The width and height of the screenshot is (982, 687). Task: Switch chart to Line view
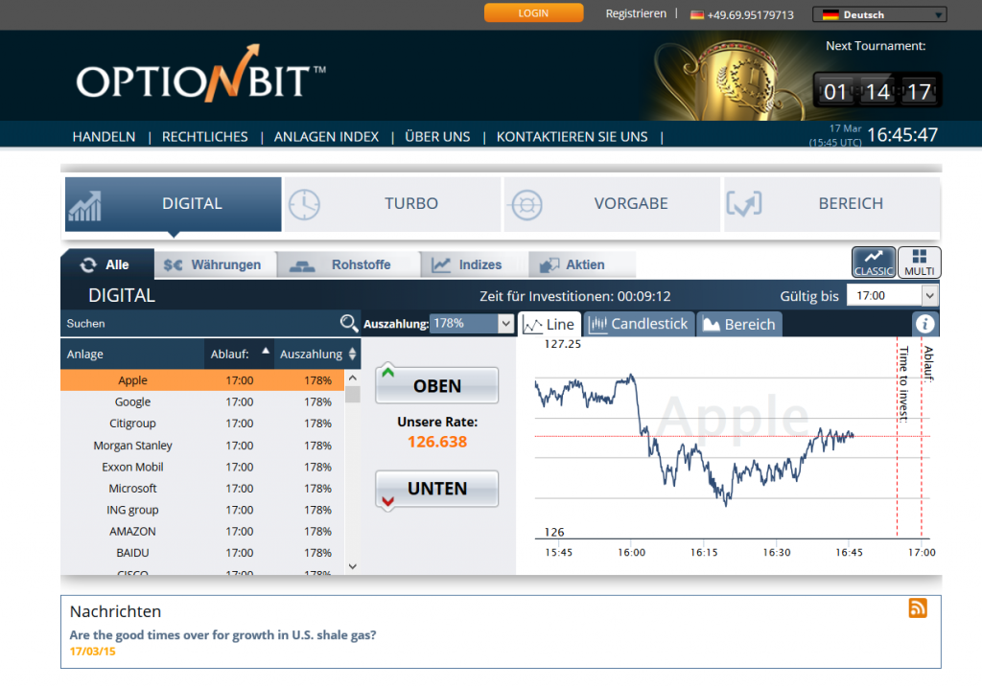[x=549, y=324]
